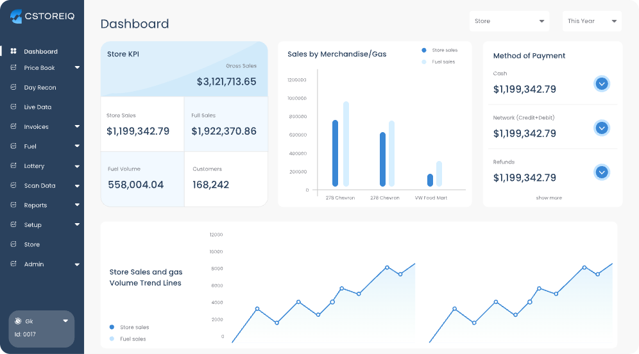Click the show more link
Viewport: 639px width, 354px height.
[x=549, y=198]
